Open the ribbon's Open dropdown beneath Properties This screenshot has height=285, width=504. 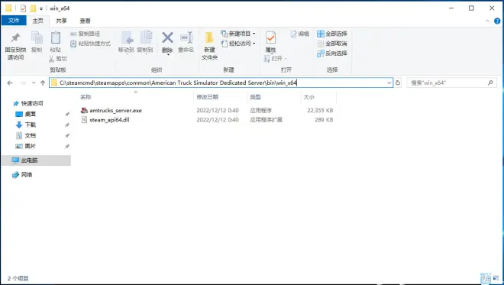(275, 59)
